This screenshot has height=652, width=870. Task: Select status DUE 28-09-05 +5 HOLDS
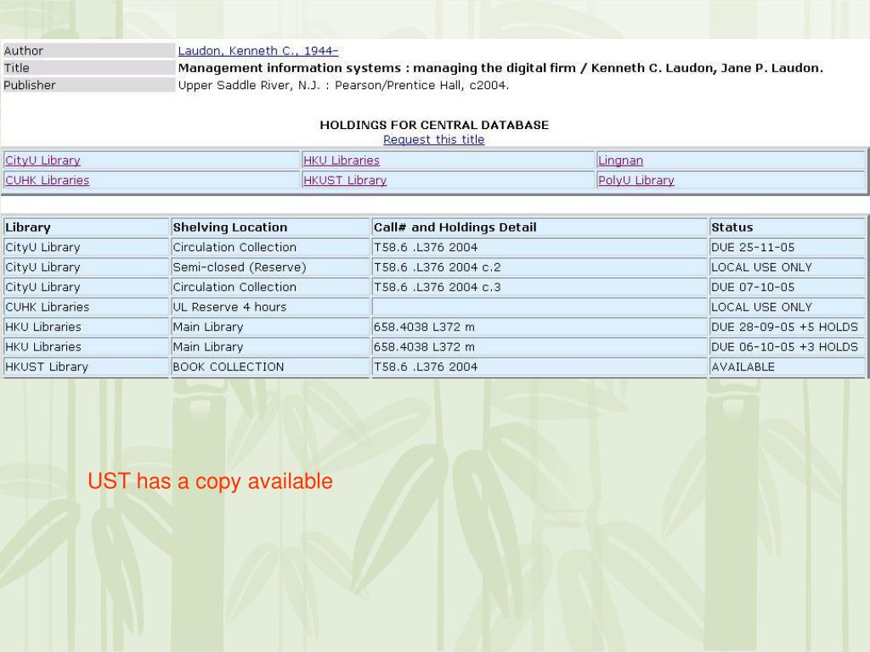point(788,327)
